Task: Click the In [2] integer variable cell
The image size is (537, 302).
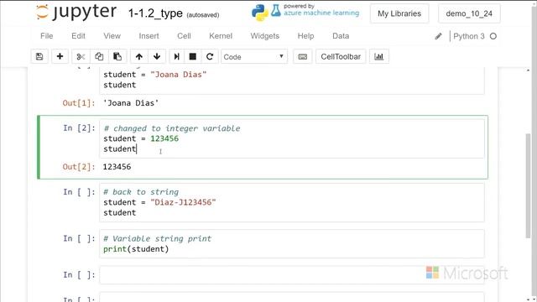Action: 292,138
